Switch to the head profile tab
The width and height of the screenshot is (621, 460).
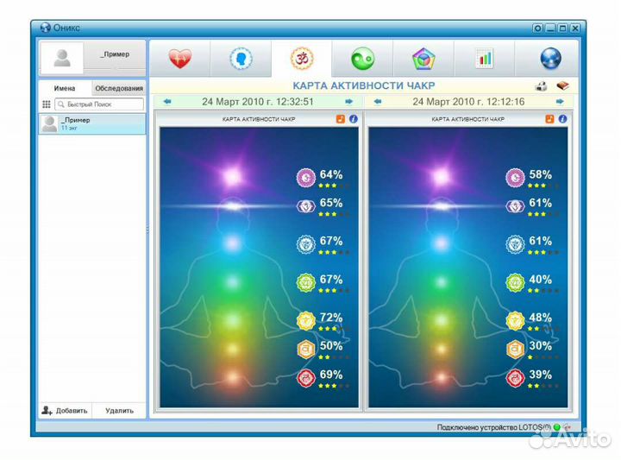[241, 59]
